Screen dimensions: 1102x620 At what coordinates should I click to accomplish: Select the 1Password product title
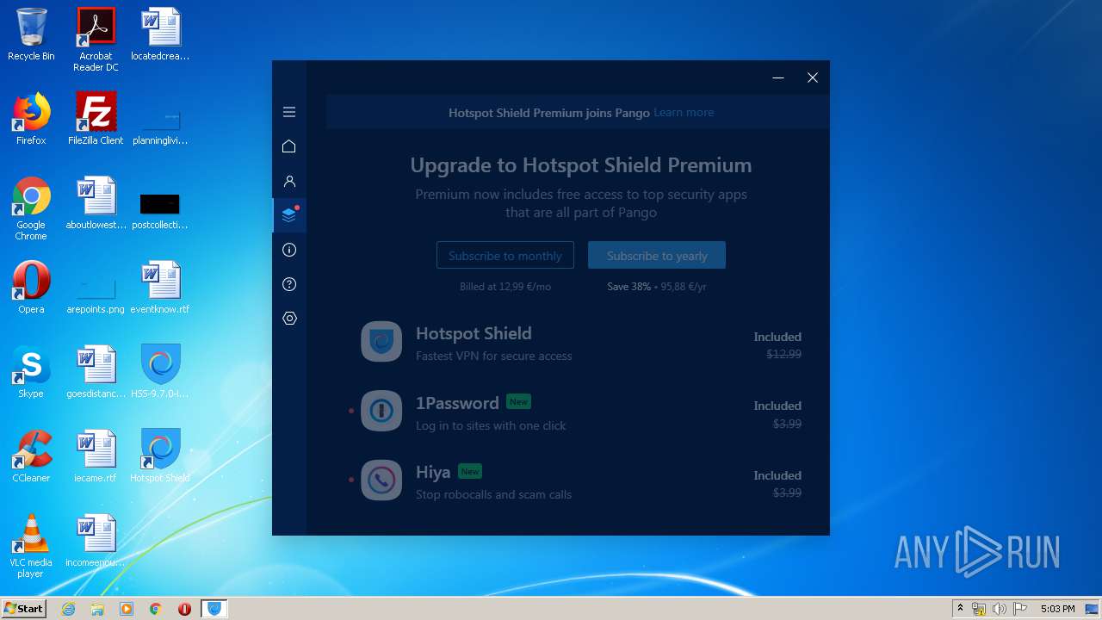click(x=457, y=403)
